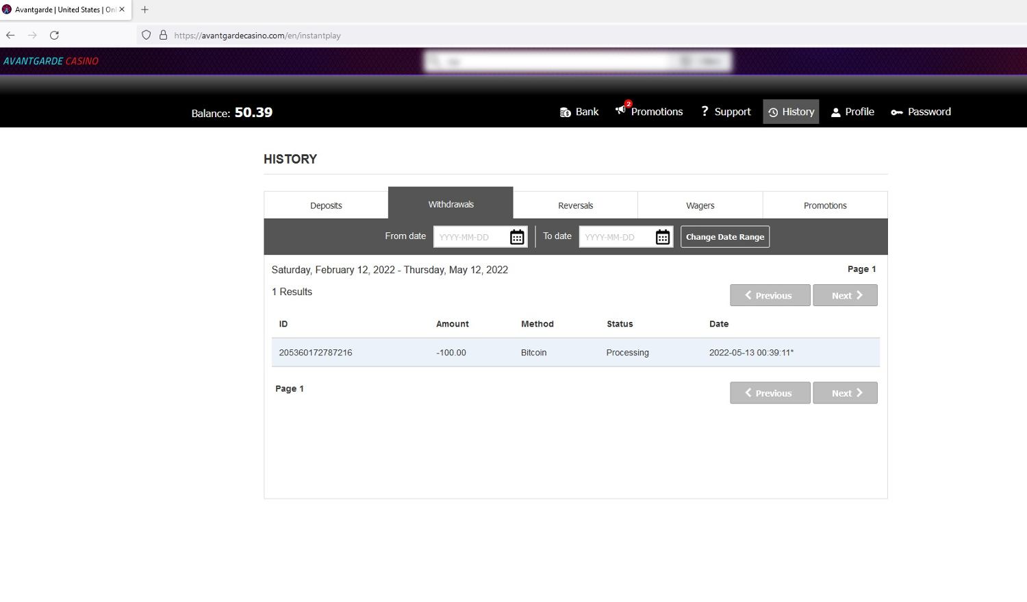Open the Support page

click(726, 112)
